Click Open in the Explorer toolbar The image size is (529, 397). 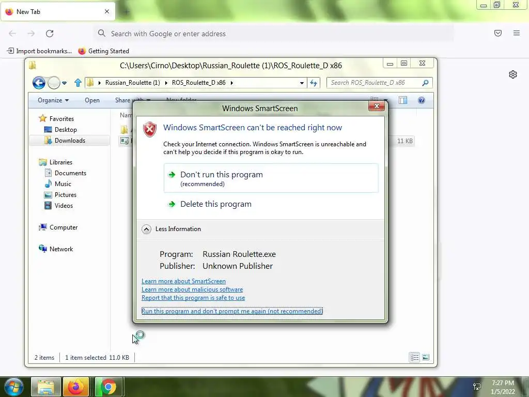tap(92, 100)
